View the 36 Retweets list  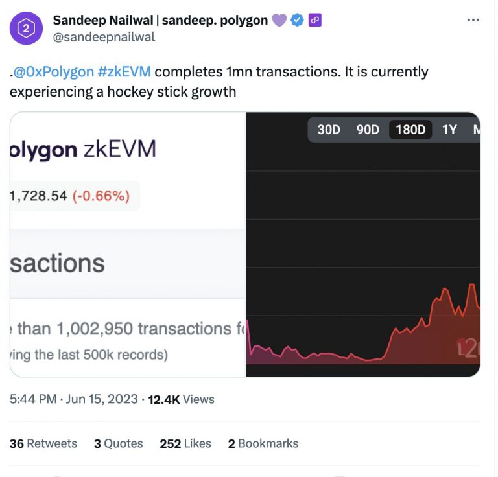tap(43, 443)
